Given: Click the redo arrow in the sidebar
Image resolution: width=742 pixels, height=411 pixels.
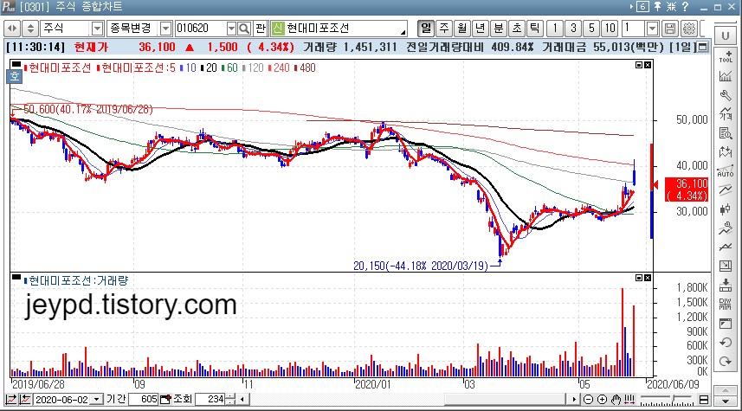Looking at the screenshot, I should [726, 362].
